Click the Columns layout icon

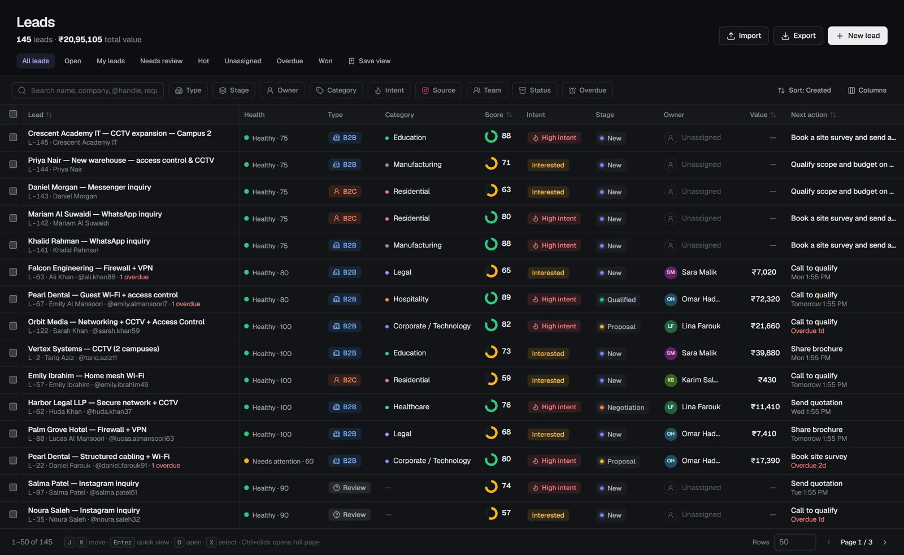851,90
